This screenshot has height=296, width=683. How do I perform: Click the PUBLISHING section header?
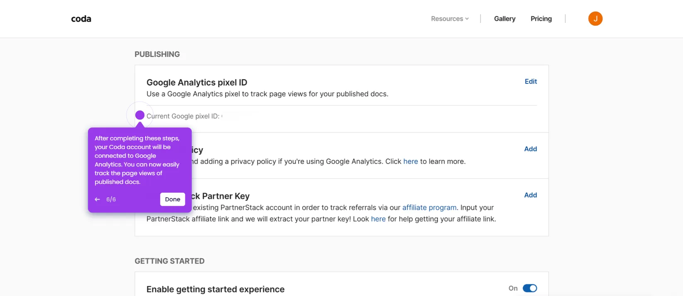(157, 54)
